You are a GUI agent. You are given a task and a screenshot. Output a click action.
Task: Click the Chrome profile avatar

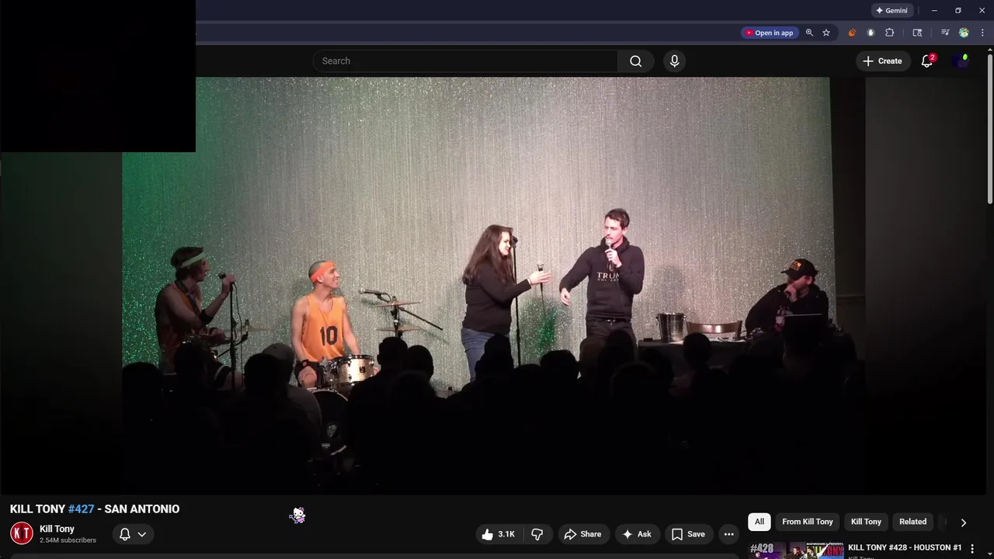tap(964, 33)
